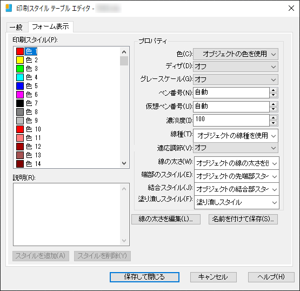Click print style list scroll-down arrow

tap(124, 163)
